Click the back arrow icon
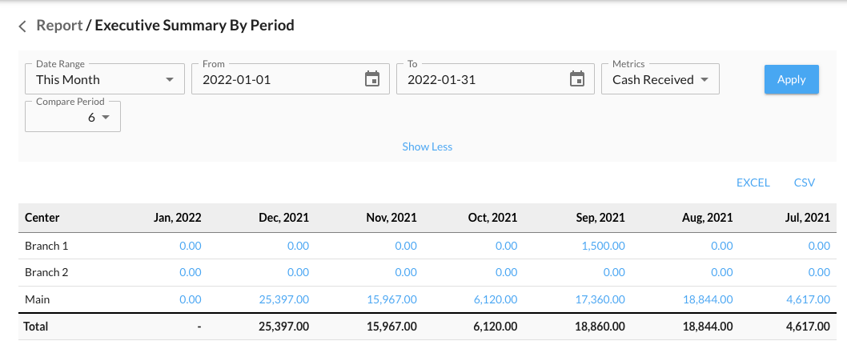Screen dimensions: 847x353 pyautogui.click(x=22, y=26)
